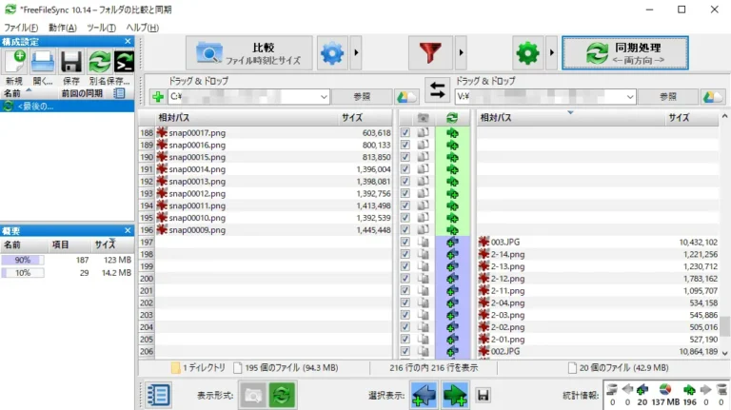
Task: Select file snap00013.png in left list
Action: 197,182
